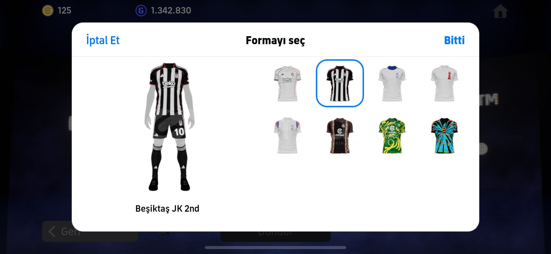Tap the Geri back button
551x254 pixels.
pyautogui.click(x=90, y=231)
